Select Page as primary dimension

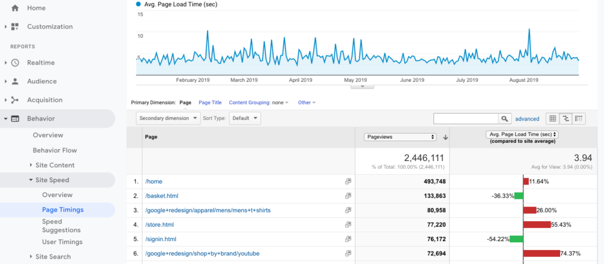point(185,102)
